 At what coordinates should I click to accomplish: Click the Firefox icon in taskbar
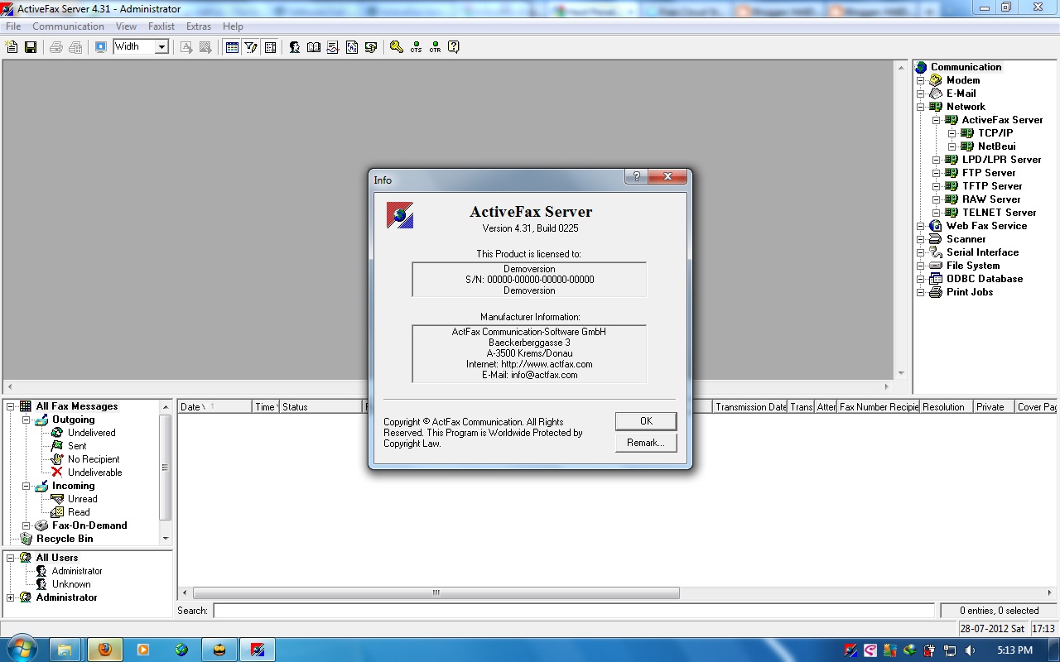[105, 650]
